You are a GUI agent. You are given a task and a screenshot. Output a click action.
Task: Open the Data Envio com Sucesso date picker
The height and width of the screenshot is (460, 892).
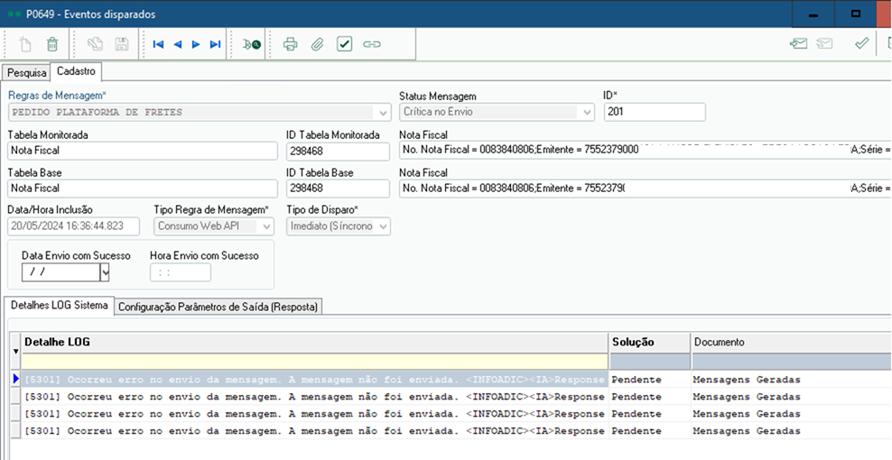[105, 272]
